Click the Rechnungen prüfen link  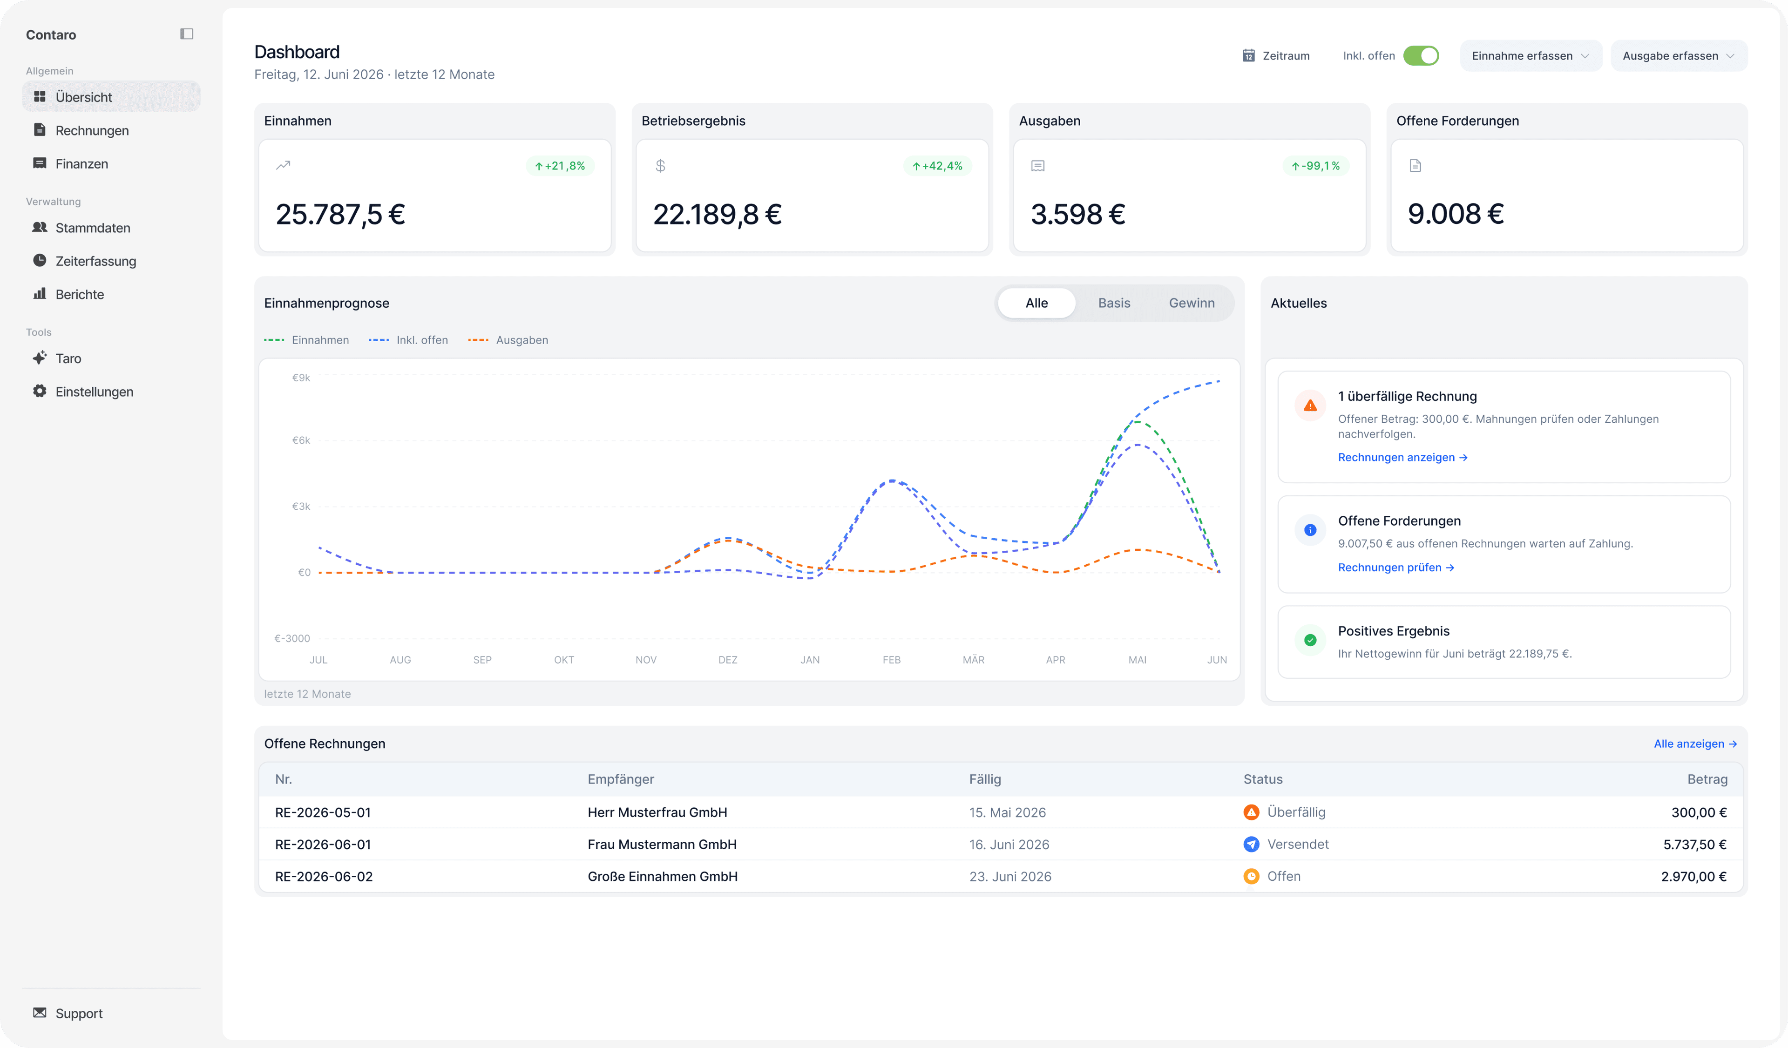click(1396, 567)
